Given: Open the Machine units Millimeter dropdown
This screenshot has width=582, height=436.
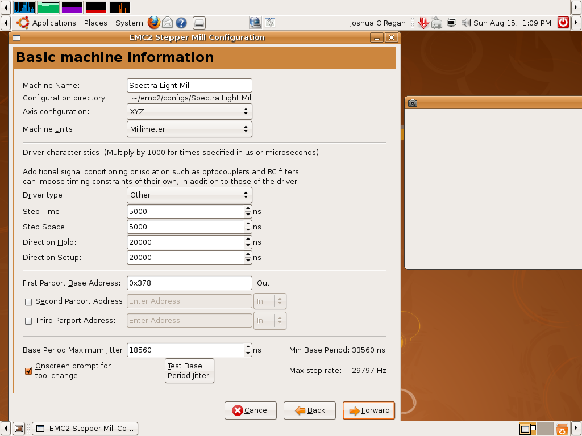Looking at the screenshot, I should 189,129.
